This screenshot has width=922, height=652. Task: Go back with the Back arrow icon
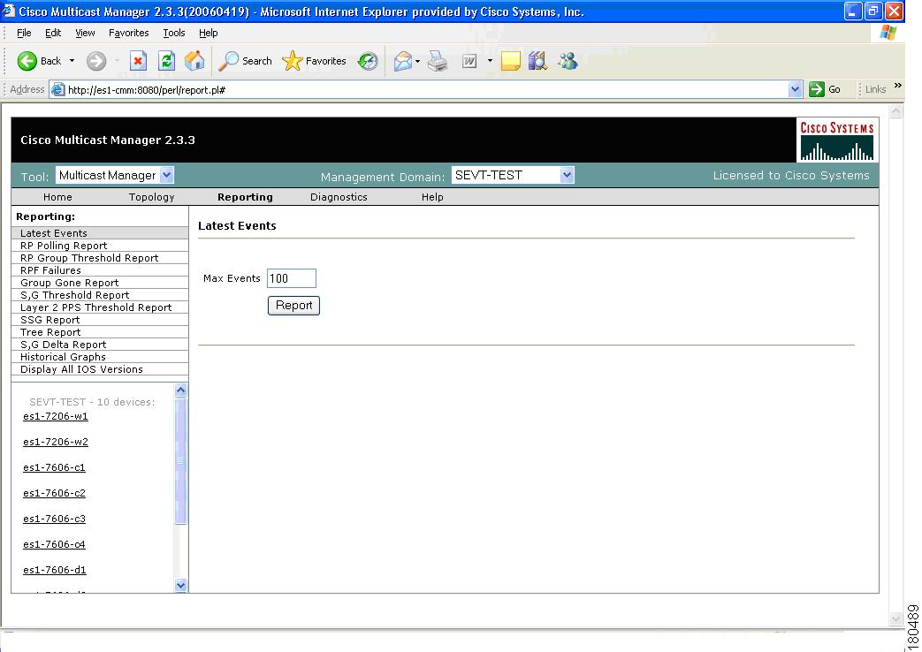pyautogui.click(x=27, y=61)
